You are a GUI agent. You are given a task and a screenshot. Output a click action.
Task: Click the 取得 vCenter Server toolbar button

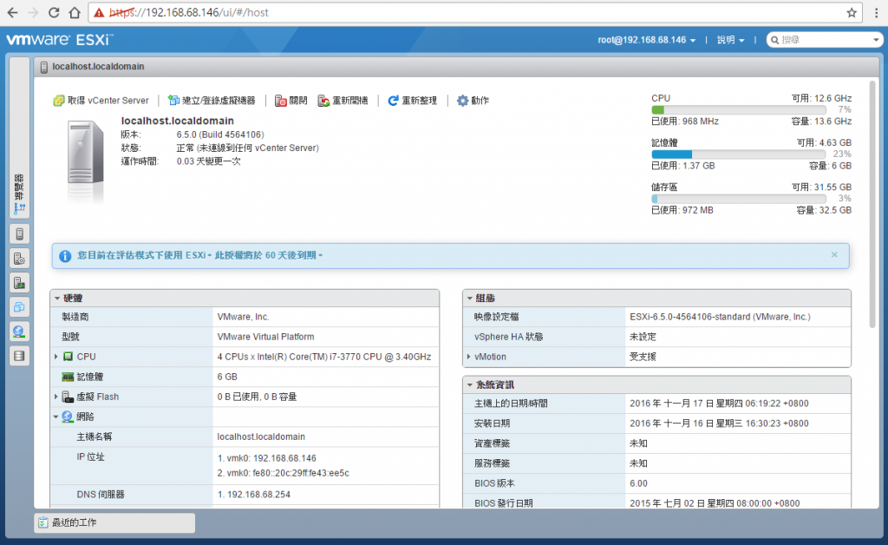tap(101, 101)
